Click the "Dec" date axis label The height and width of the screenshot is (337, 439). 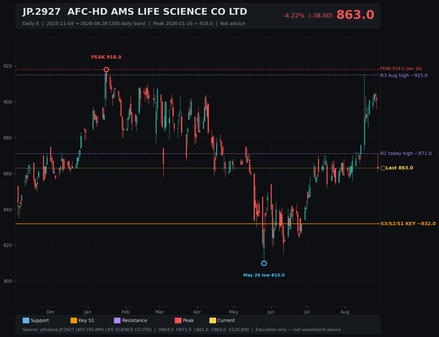tap(51, 312)
